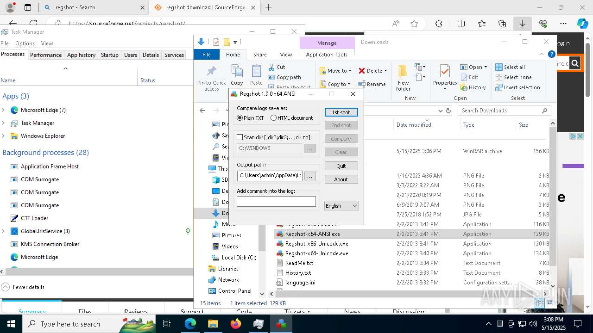Open Explorer address bar history dropdown
Screen dimensions: 593x333
point(440,111)
